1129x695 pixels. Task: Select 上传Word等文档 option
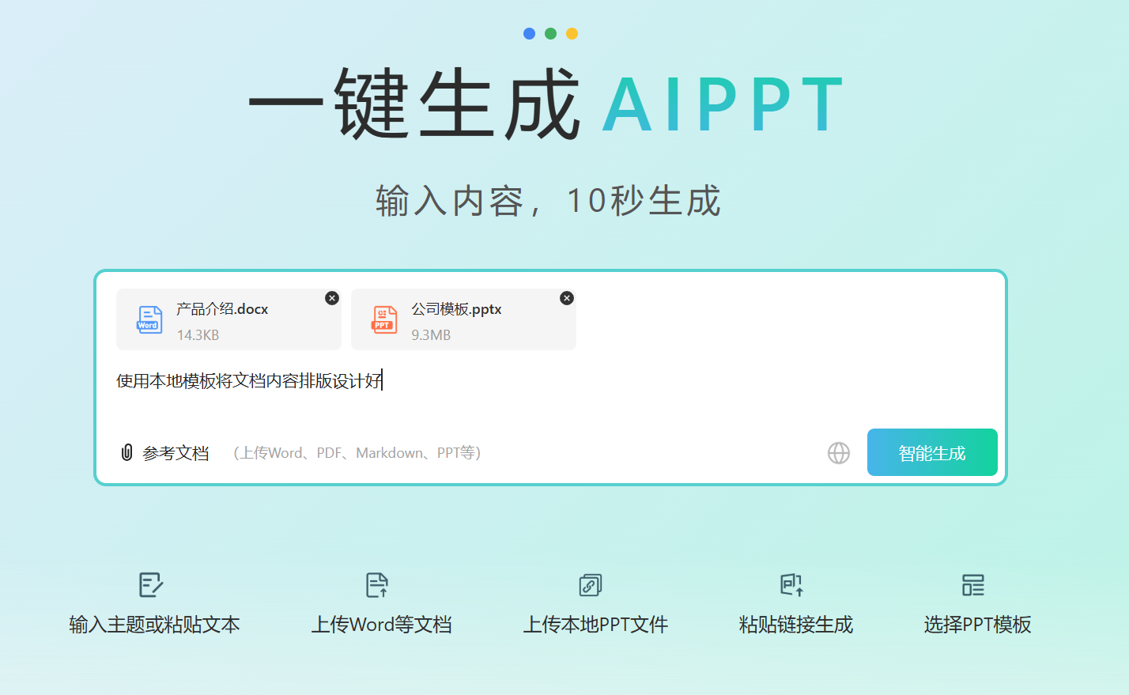pos(382,625)
